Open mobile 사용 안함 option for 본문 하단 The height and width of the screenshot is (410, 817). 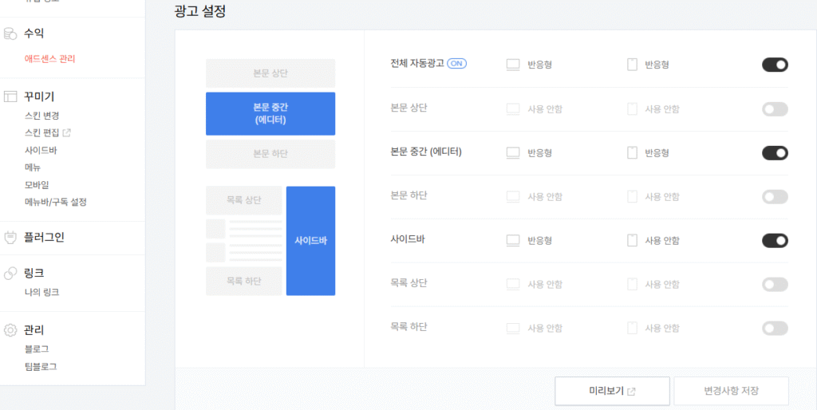pos(662,197)
